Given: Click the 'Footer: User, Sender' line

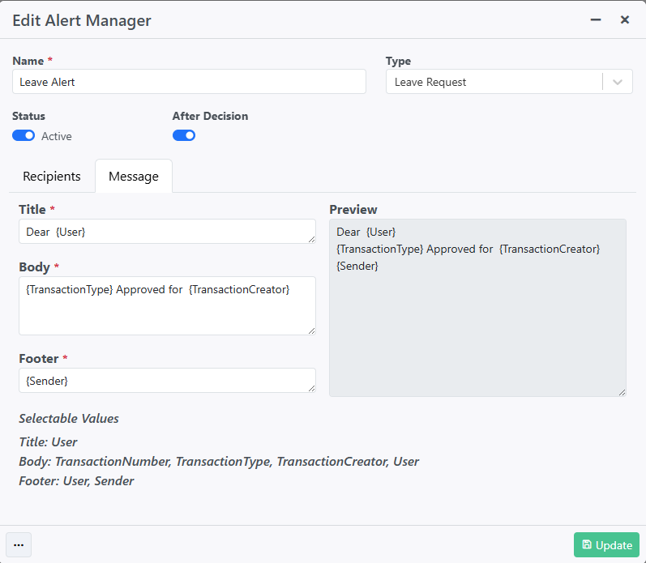Looking at the screenshot, I should pos(76,480).
